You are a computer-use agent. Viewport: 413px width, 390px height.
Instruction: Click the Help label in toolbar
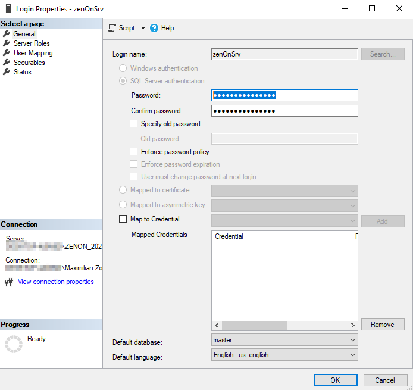pos(167,28)
